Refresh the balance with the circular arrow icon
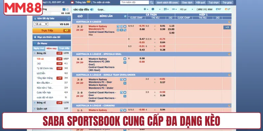Image resolution: width=263 pixels, height=131 pixels. [68, 9]
